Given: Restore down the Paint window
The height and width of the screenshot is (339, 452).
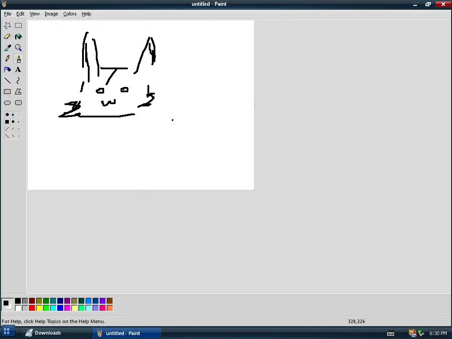Looking at the screenshot, I should [428, 4].
